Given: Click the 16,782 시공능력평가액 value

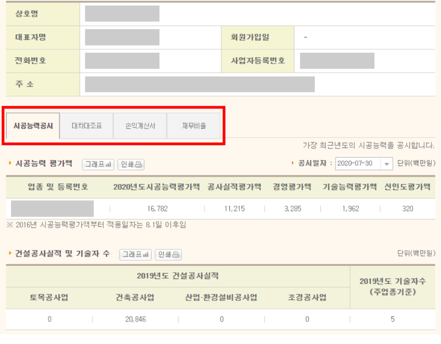Looking at the screenshot, I should [x=157, y=209].
